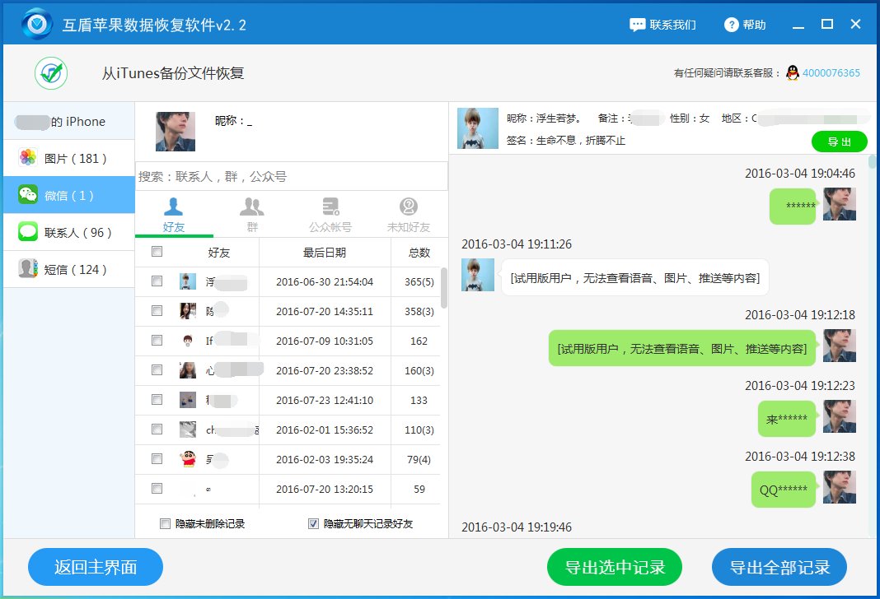Check the friend row dated 2016-07-20 13:20:15
Screen dimensions: 880x599
coord(157,489)
